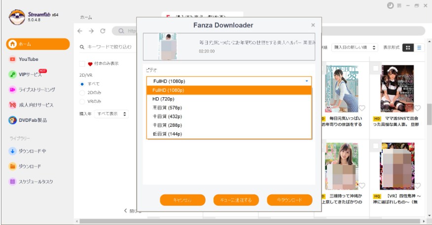Click the StreamFab sloth logo
432x225 pixels.
pos(17,17)
